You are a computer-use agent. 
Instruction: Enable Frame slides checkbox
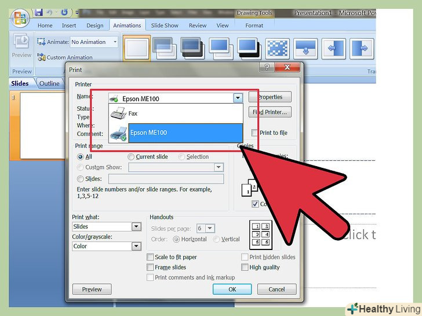click(150, 267)
